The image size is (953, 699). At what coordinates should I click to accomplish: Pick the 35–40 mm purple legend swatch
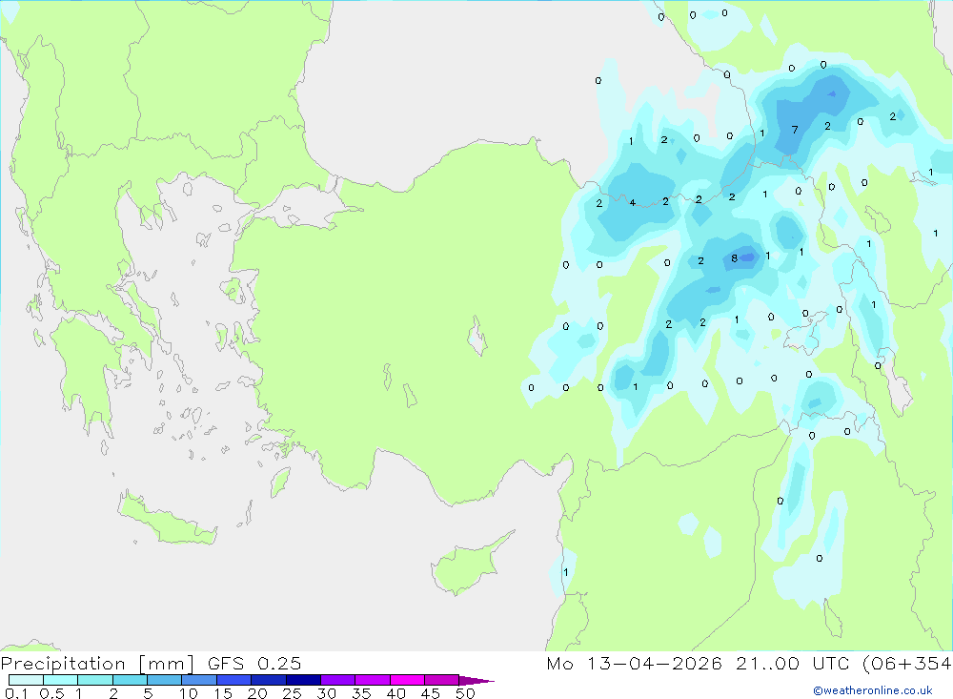click(372, 680)
